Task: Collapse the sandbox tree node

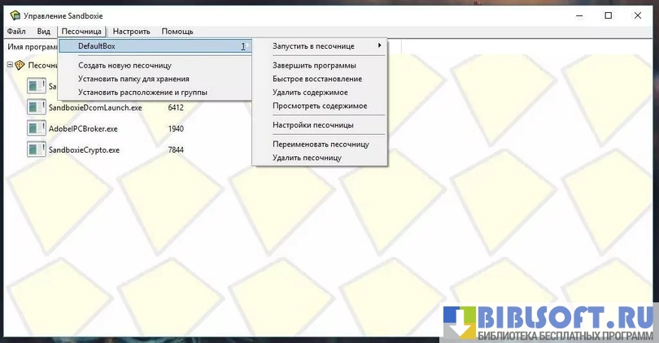Action: [9, 65]
